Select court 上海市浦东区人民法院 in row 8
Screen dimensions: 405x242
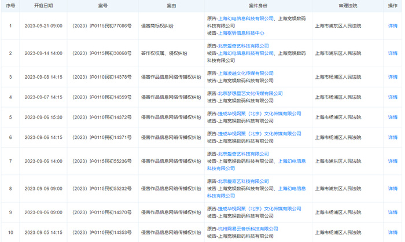tap(338, 189)
